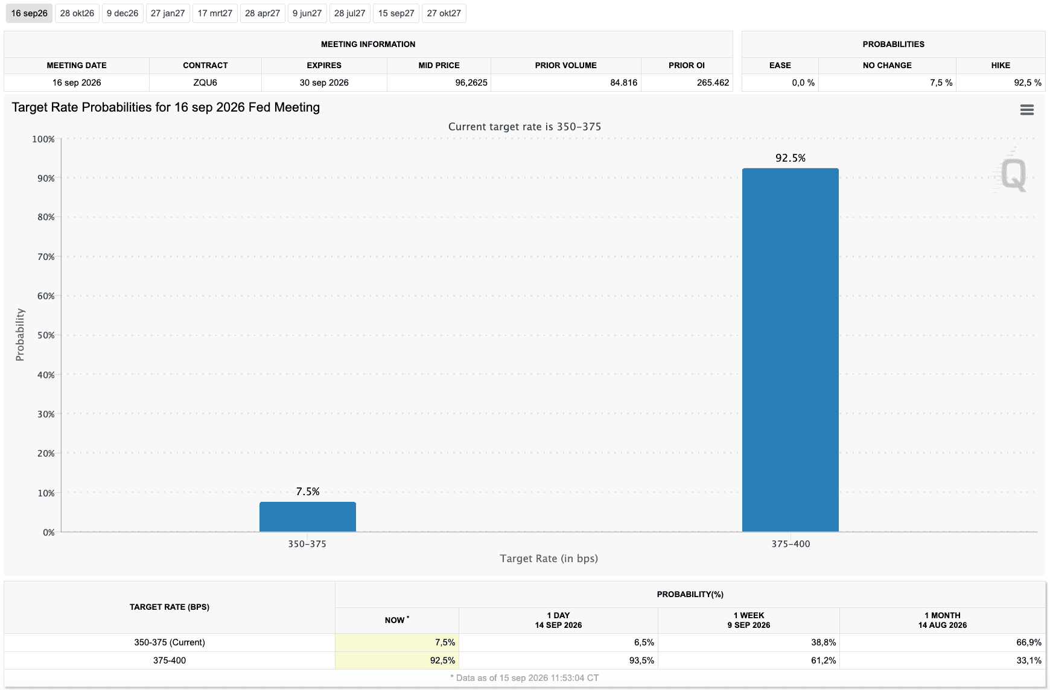Click the ZQU6 contract cell

pyautogui.click(x=205, y=83)
